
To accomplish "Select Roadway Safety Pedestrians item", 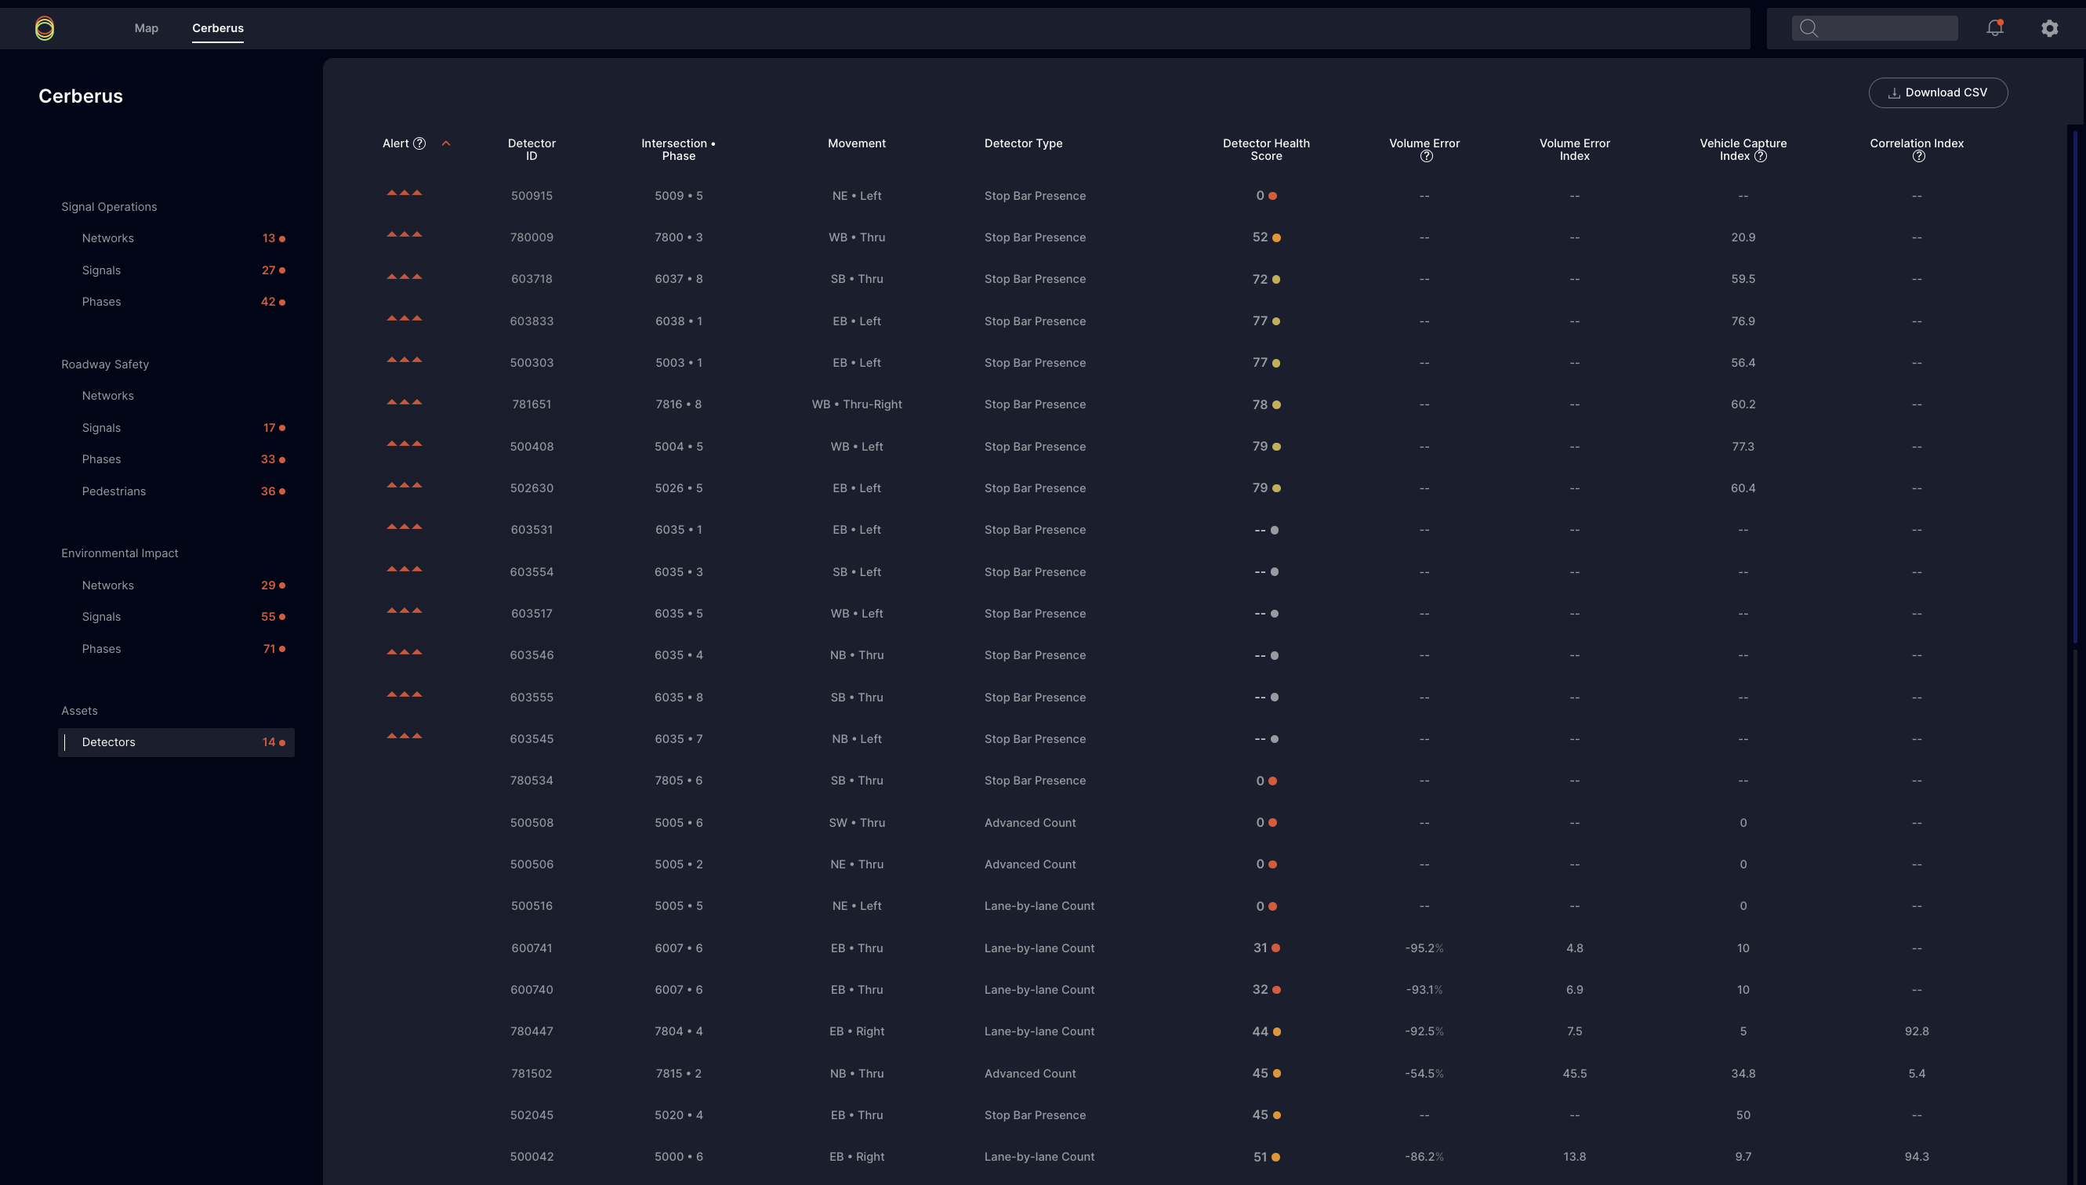I will [114, 491].
